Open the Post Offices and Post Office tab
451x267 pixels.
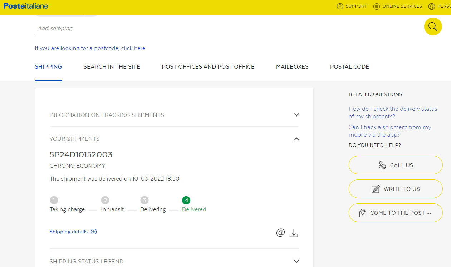[x=208, y=67]
